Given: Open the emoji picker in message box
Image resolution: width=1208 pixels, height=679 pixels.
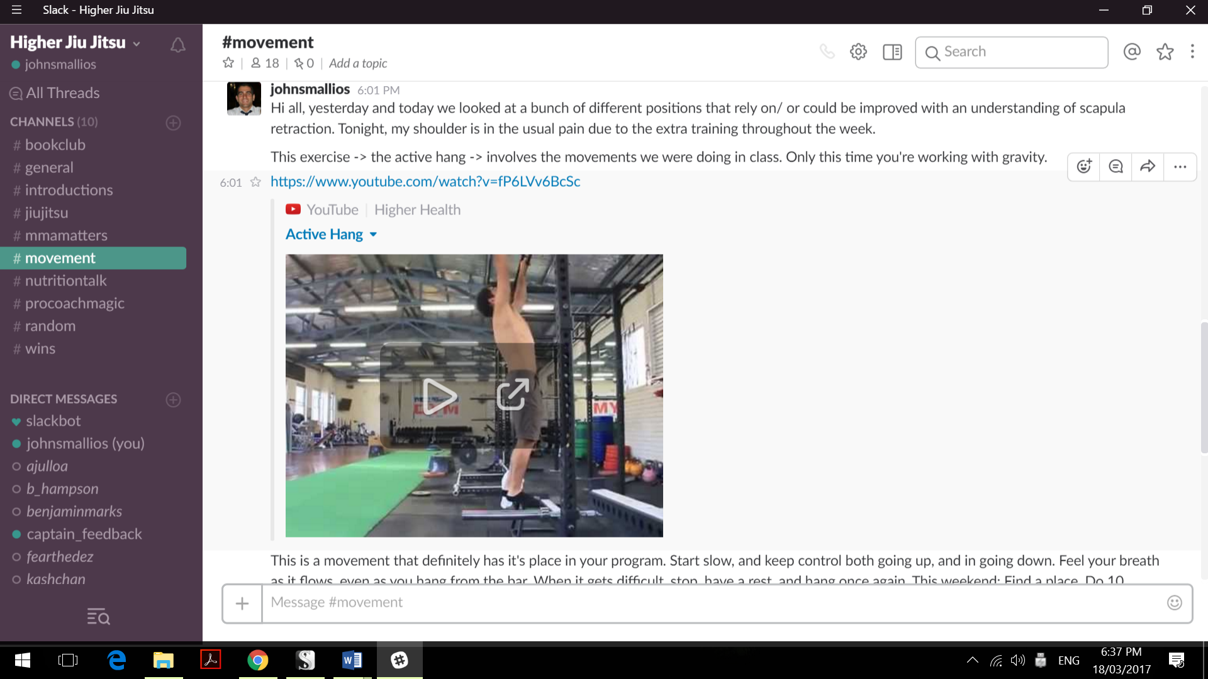Looking at the screenshot, I should (1174, 602).
